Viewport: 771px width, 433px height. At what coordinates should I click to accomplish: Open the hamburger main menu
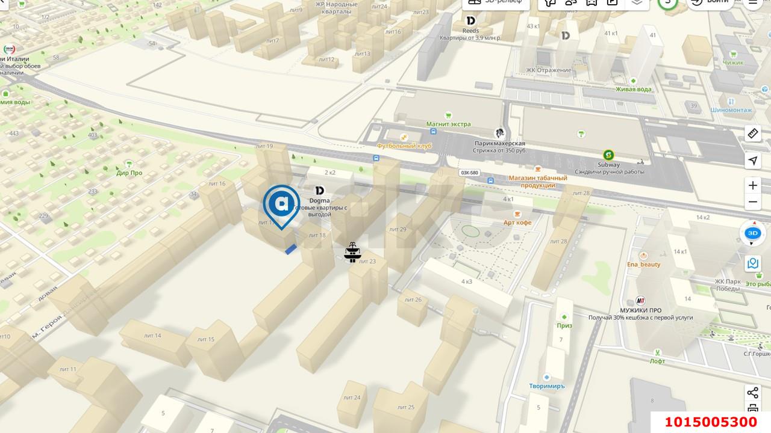click(753, 2)
